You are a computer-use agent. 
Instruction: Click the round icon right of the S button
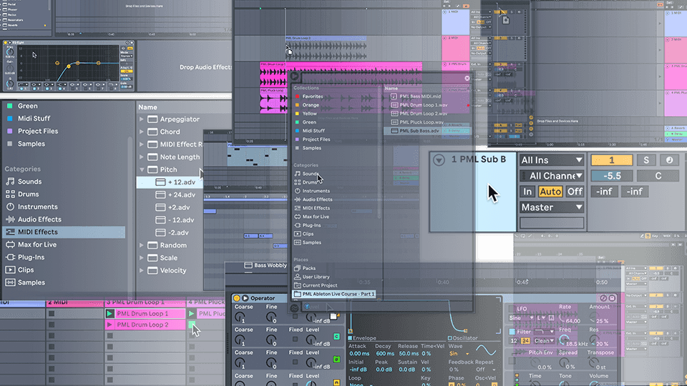coord(669,160)
